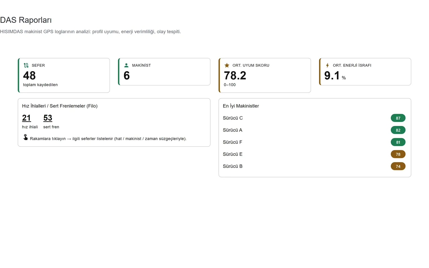This screenshot has height=268, width=429.
Task: Open the 21 speed violations link
Action: (26, 118)
